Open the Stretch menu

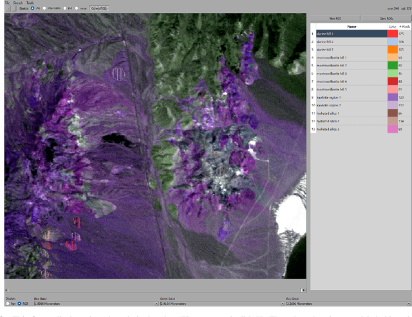pos(18,3)
